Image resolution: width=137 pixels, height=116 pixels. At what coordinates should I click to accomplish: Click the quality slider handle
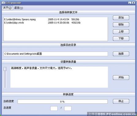pos(5,69)
